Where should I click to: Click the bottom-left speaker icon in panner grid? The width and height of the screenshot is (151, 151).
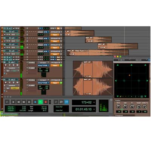click(x=117, y=97)
